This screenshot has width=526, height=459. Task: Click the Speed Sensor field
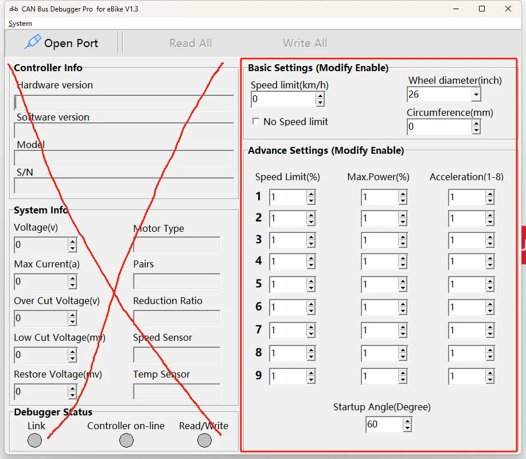(177, 355)
